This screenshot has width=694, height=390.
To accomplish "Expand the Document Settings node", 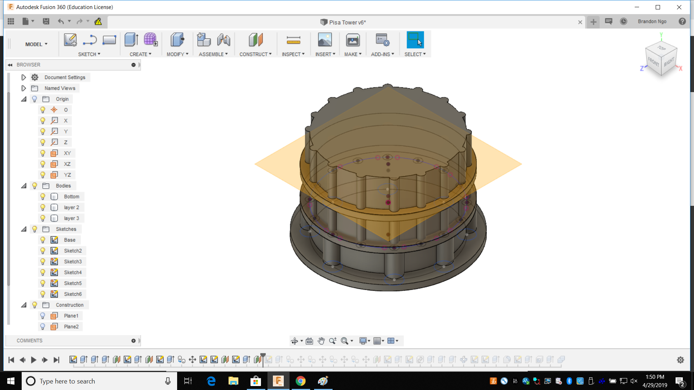I will (x=23, y=77).
